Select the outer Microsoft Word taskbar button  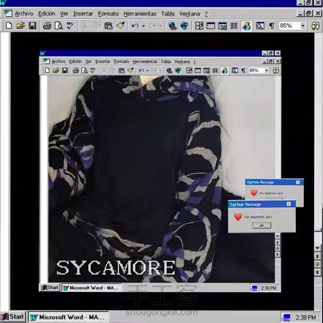click(68, 317)
